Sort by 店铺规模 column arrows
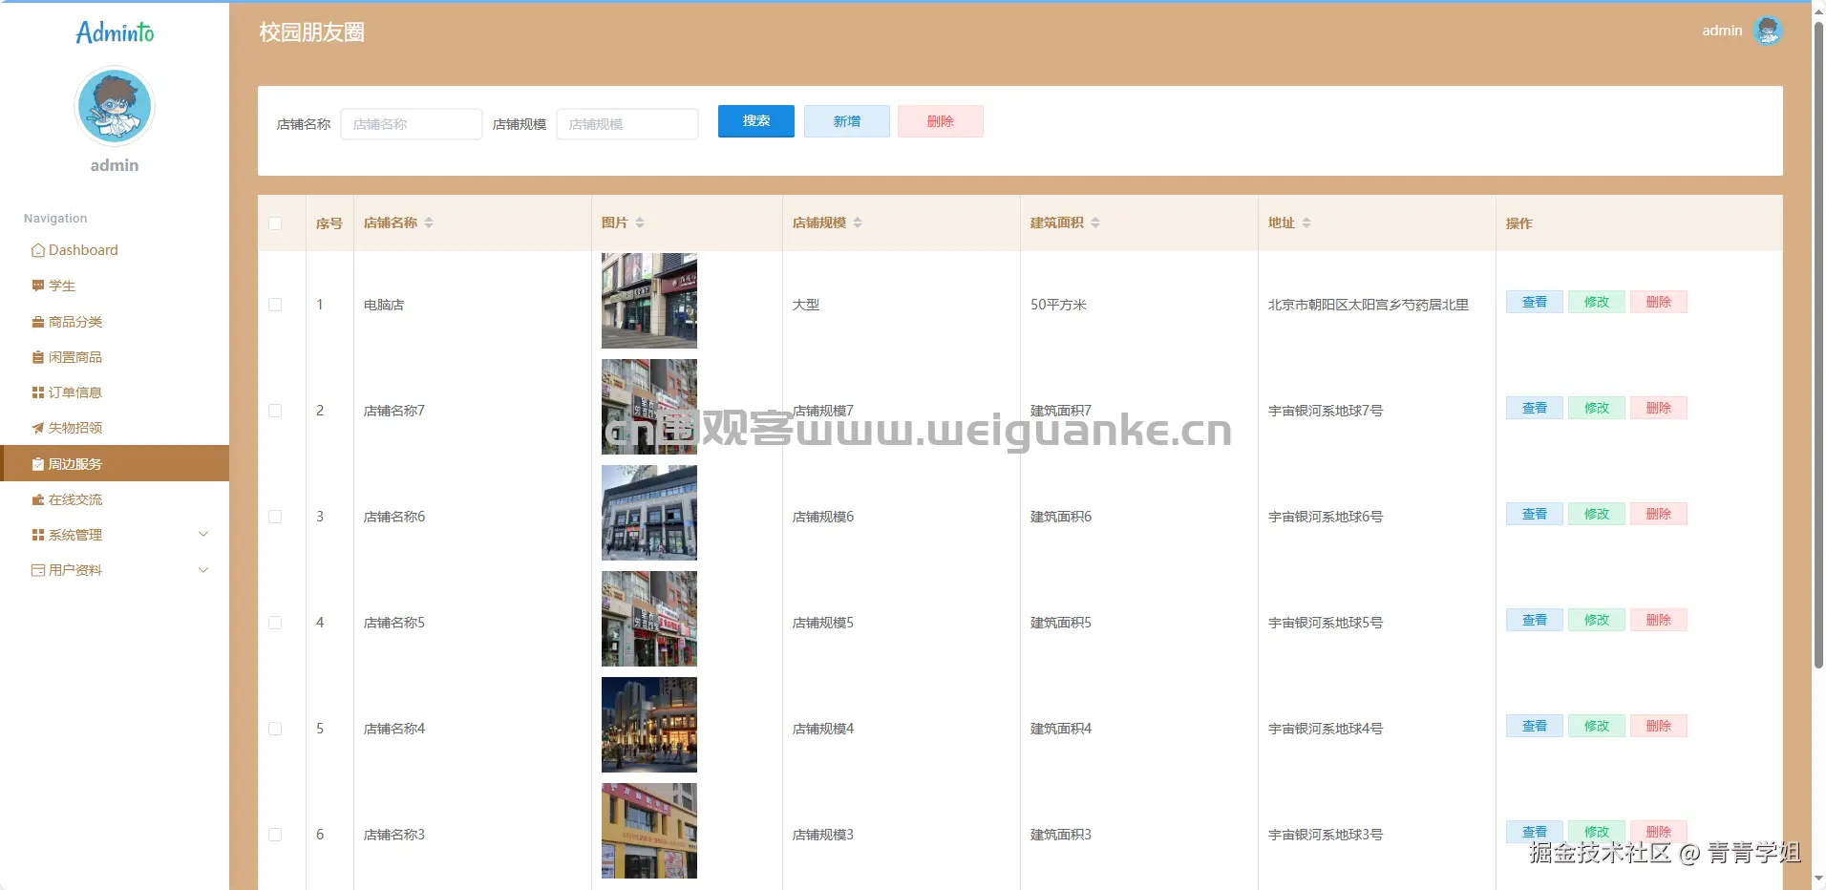1826x890 pixels. click(x=858, y=222)
